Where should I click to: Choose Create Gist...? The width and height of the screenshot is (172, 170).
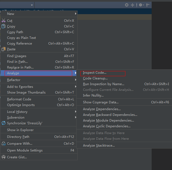pyautogui.click(x=39, y=157)
